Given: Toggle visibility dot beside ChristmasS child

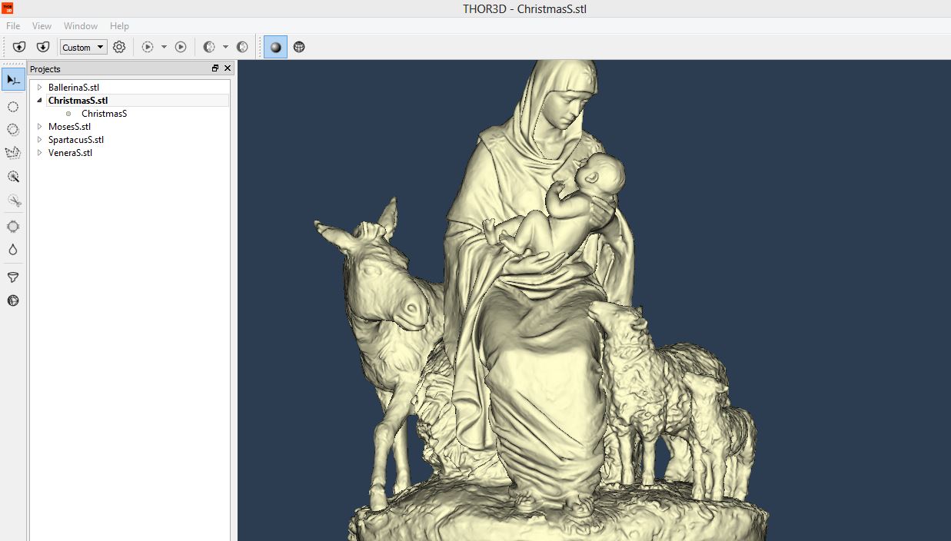Looking at the screenshot, I should (x=68, y=114).
